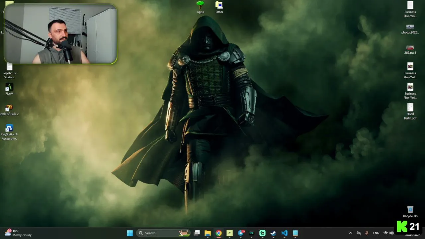Click the microphone icon in system tray

[367, 233]
